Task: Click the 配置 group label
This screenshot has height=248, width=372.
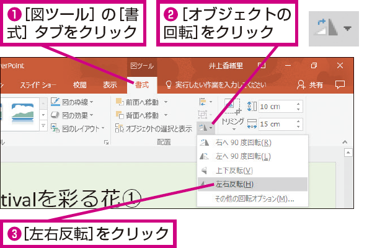Action: tap(164, 142)
